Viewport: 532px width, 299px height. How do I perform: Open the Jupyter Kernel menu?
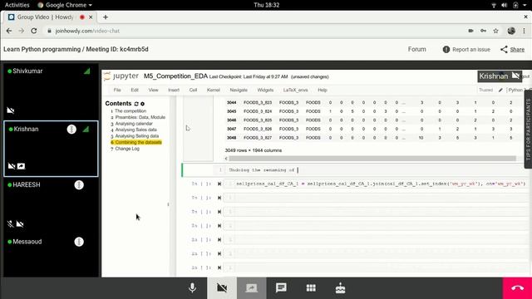[214, 90]
